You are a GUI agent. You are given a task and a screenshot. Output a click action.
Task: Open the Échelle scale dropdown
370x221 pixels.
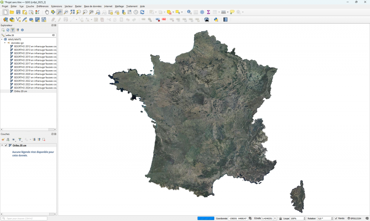[x=275, y=218]
